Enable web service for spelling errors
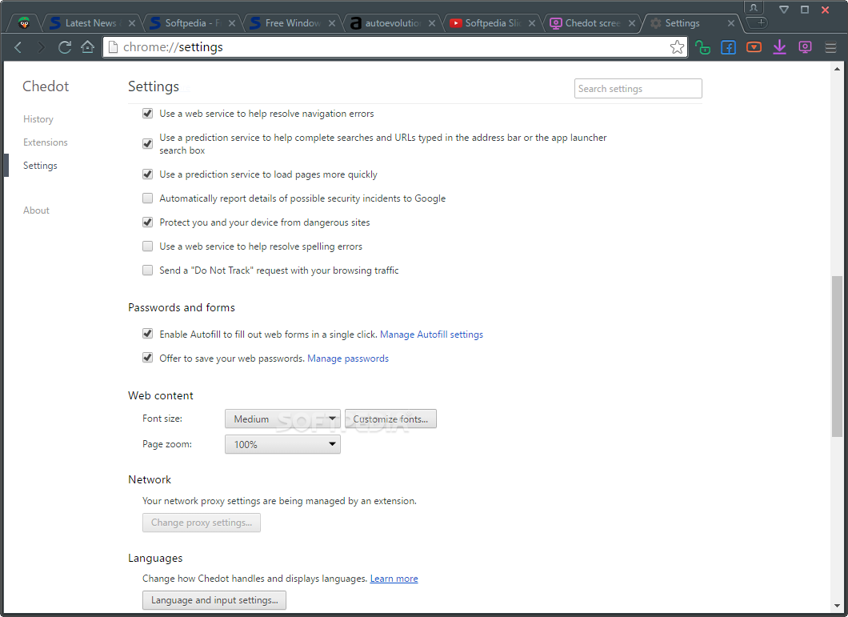 pos(147,246)
